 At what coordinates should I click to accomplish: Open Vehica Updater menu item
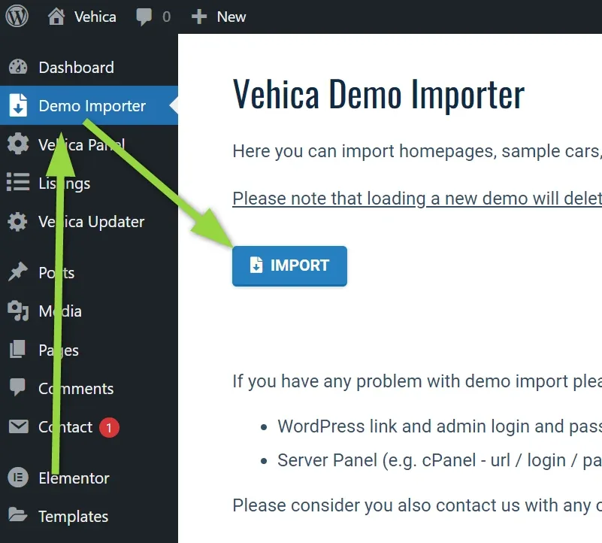[x=92, y=222]
